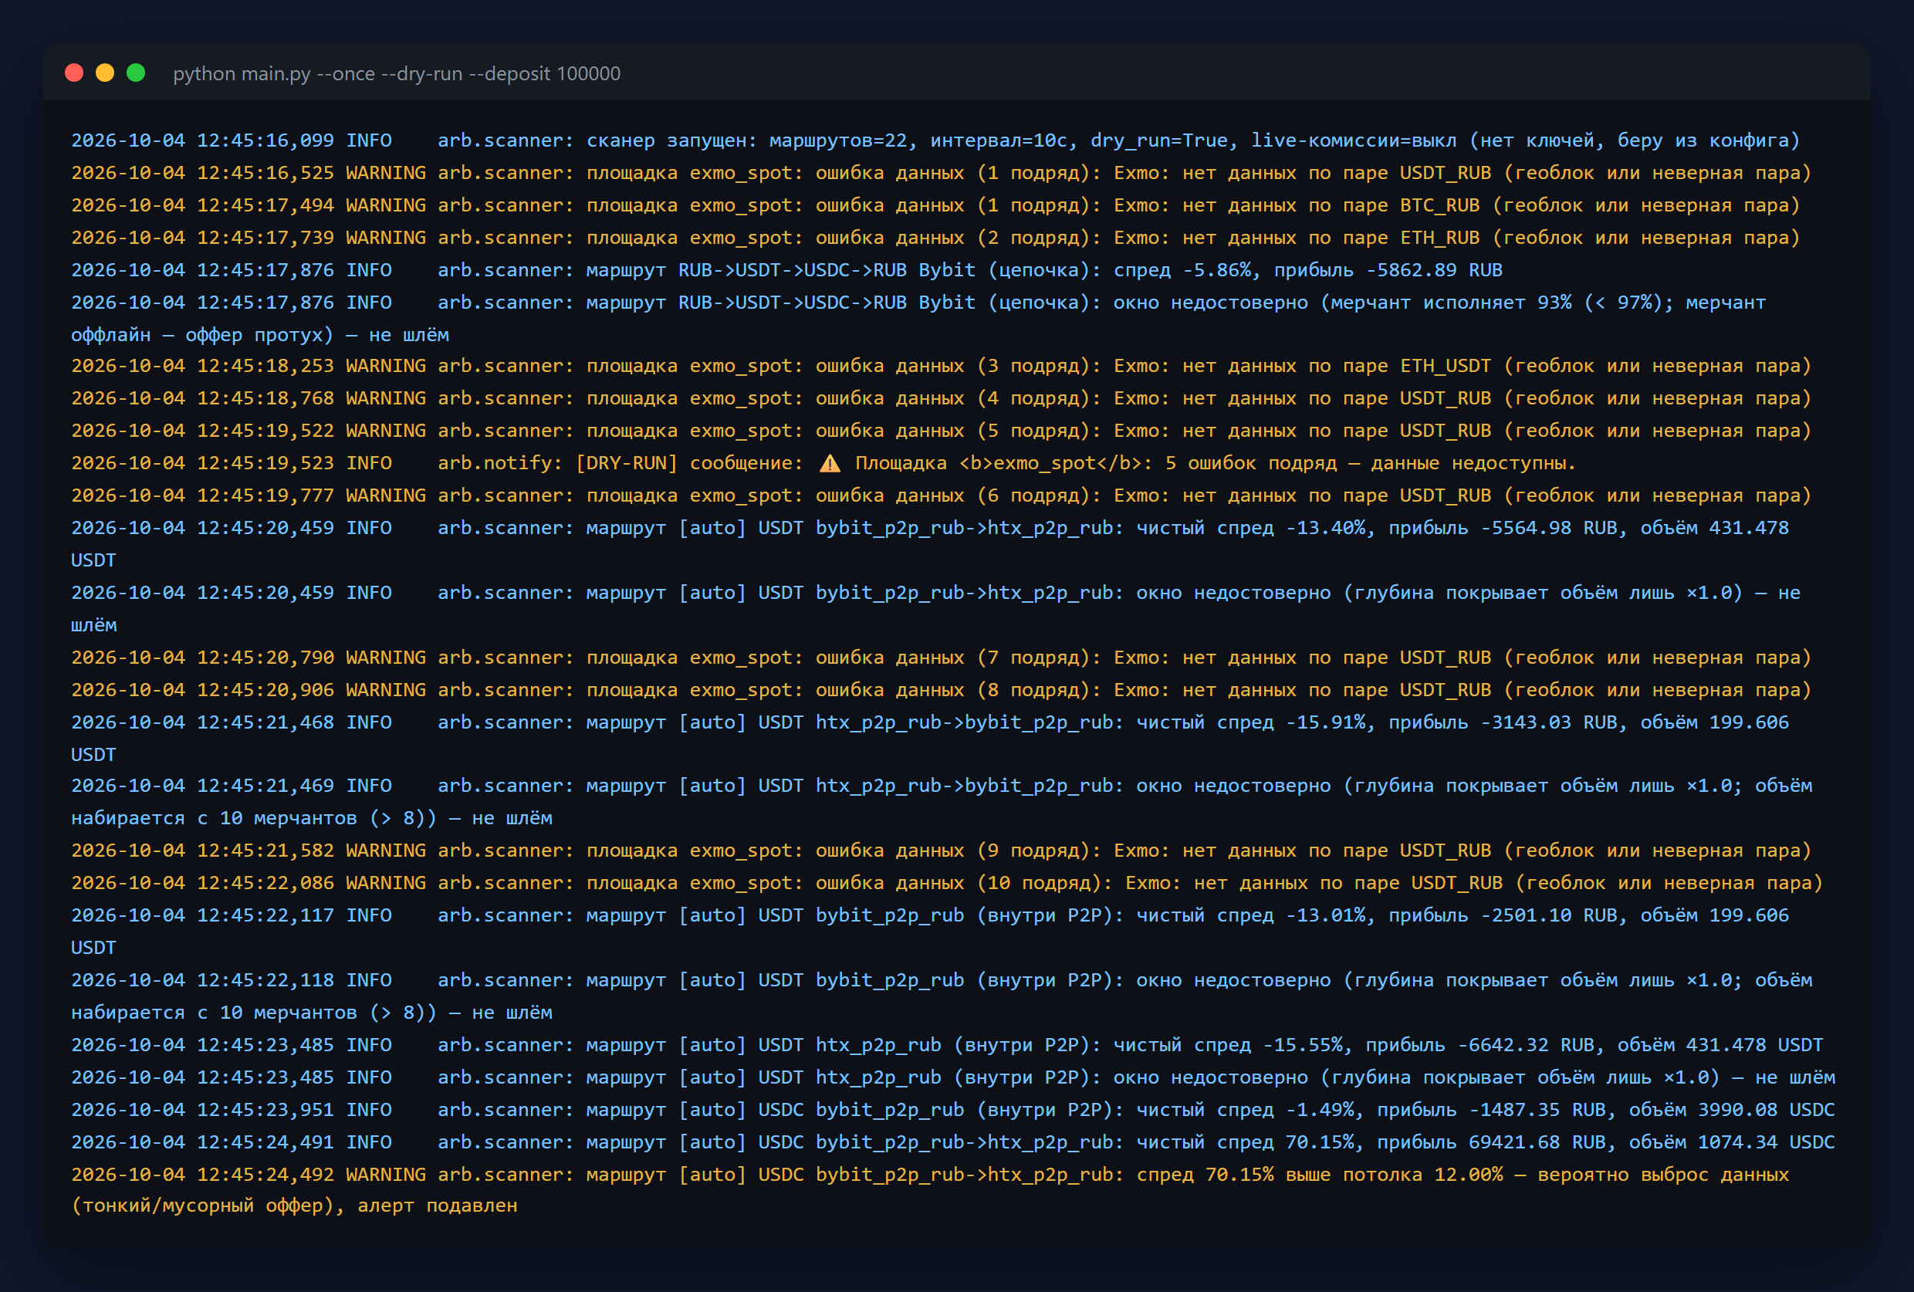1914x1292 pixels.
Task: Click 'объём 1074.34 USDC' value
Action: [x=1731, y=1142]
